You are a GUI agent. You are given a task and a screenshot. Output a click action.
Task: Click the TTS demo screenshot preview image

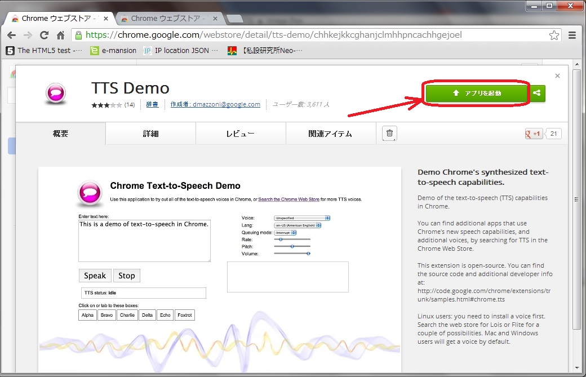tap(220, 270)
